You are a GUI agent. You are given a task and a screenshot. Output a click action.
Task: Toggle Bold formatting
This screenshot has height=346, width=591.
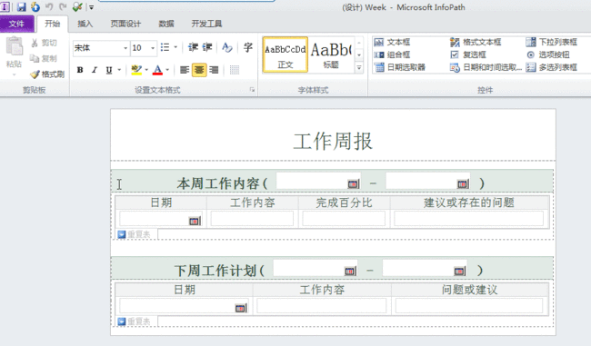tap(80, 70)
